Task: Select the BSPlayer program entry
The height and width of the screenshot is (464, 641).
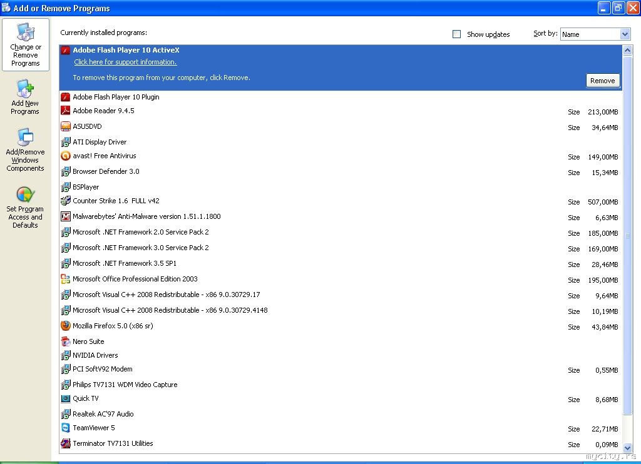Action: [86, 187]
